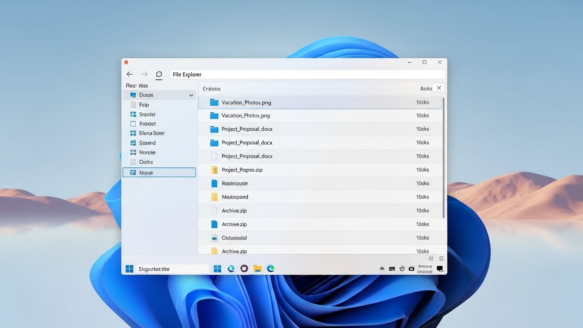Image resolution: width=583 pixels, height=328 pixels.
Task: Select Sopolsr in the sidebar
Action: (147, 114)
